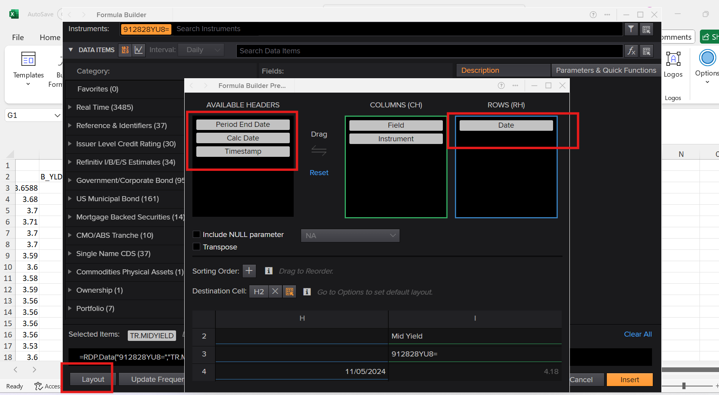Screen dimensions: 719x395
Task: Open more options in Preview window title bar
Action: coord(515,86)
